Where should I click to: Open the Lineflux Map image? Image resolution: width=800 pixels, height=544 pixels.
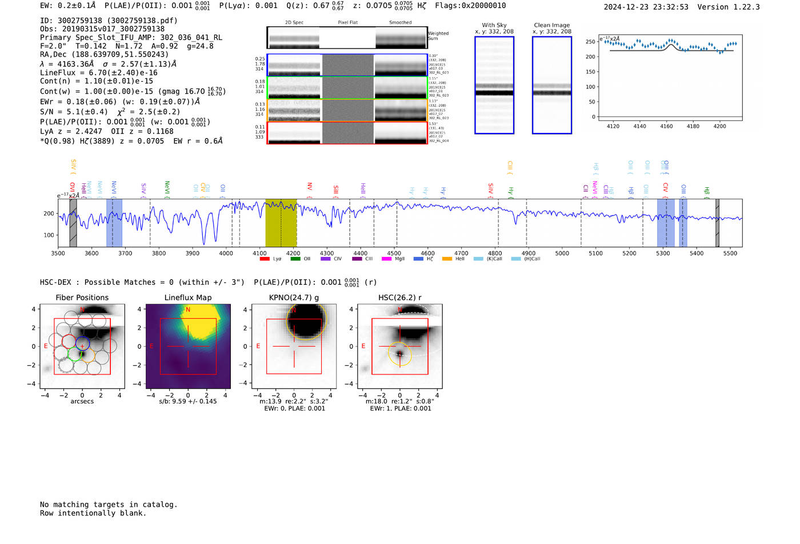coord(188,346)
